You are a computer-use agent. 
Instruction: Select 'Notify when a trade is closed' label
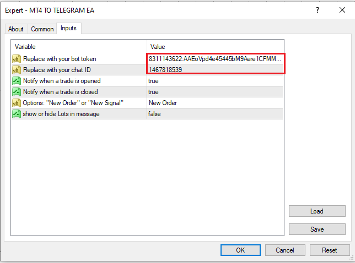(x=61, y=92)
